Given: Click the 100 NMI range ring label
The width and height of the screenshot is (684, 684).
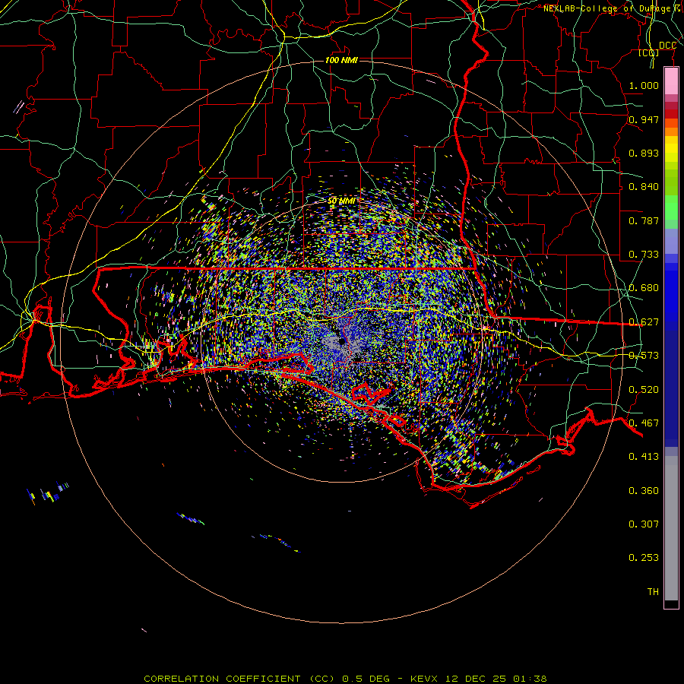Looking at the screenshot, I should pos(341,60).
